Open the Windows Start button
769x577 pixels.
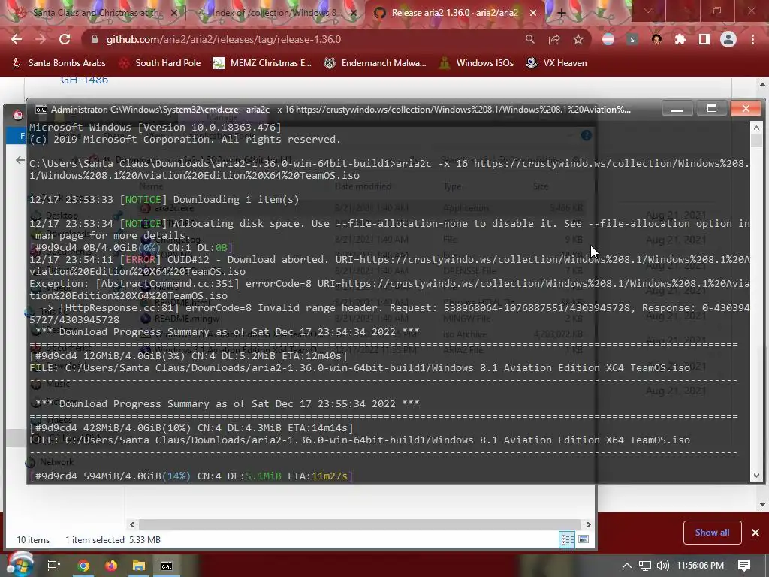20,565
